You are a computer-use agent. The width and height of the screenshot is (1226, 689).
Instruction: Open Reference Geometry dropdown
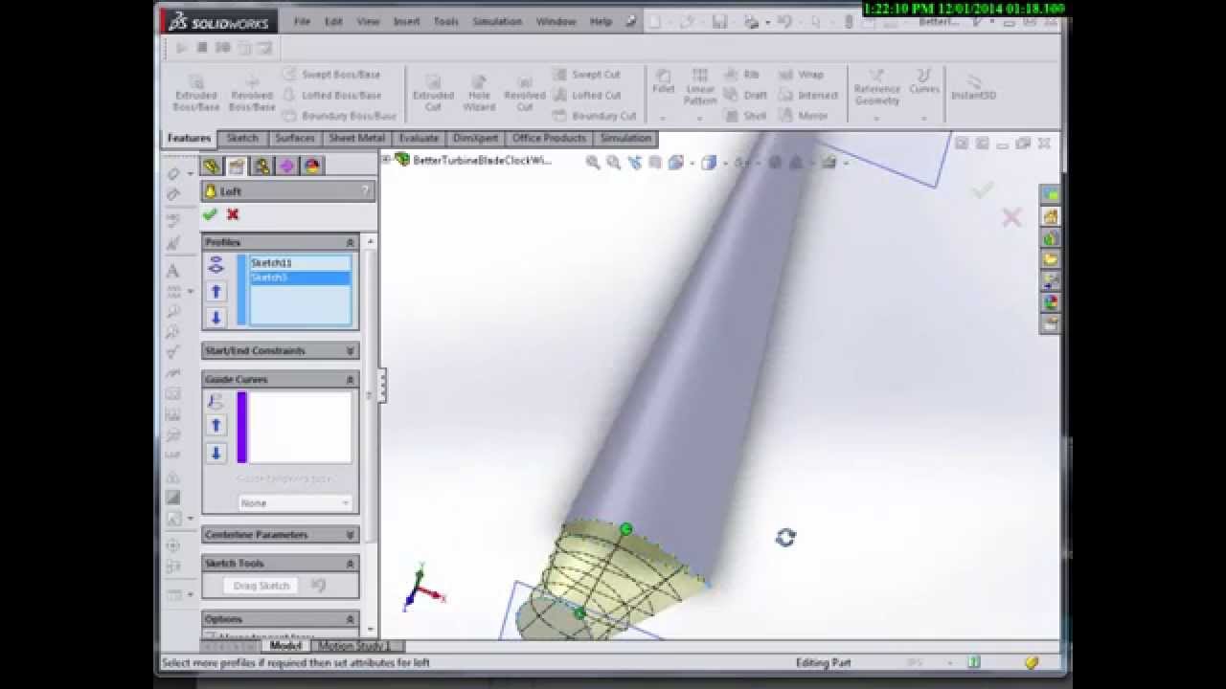(x=876, y=119)
